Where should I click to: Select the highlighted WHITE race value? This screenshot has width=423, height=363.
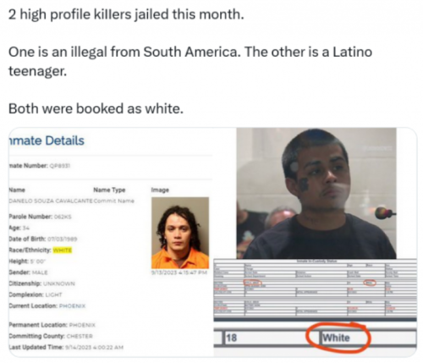63,250
